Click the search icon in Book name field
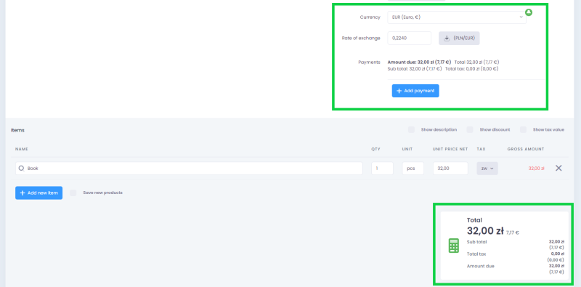Image resolution: width=581 pixels, height=287 pixels. coord(22,169)
